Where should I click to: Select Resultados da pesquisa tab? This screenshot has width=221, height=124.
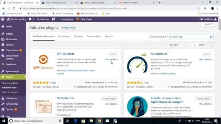click(x=44, y=36)
